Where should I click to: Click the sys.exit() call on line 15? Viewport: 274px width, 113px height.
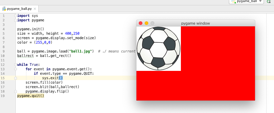(52, 78)
